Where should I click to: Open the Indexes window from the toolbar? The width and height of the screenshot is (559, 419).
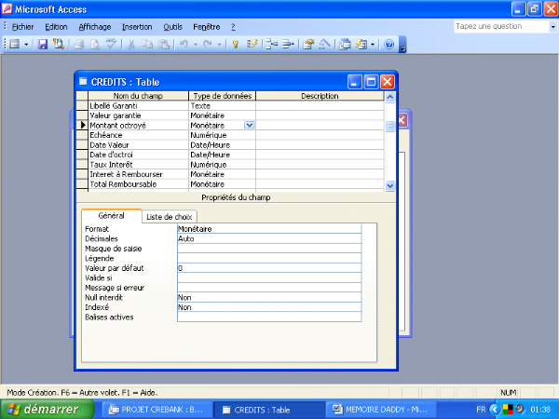(x=252, y=44)
